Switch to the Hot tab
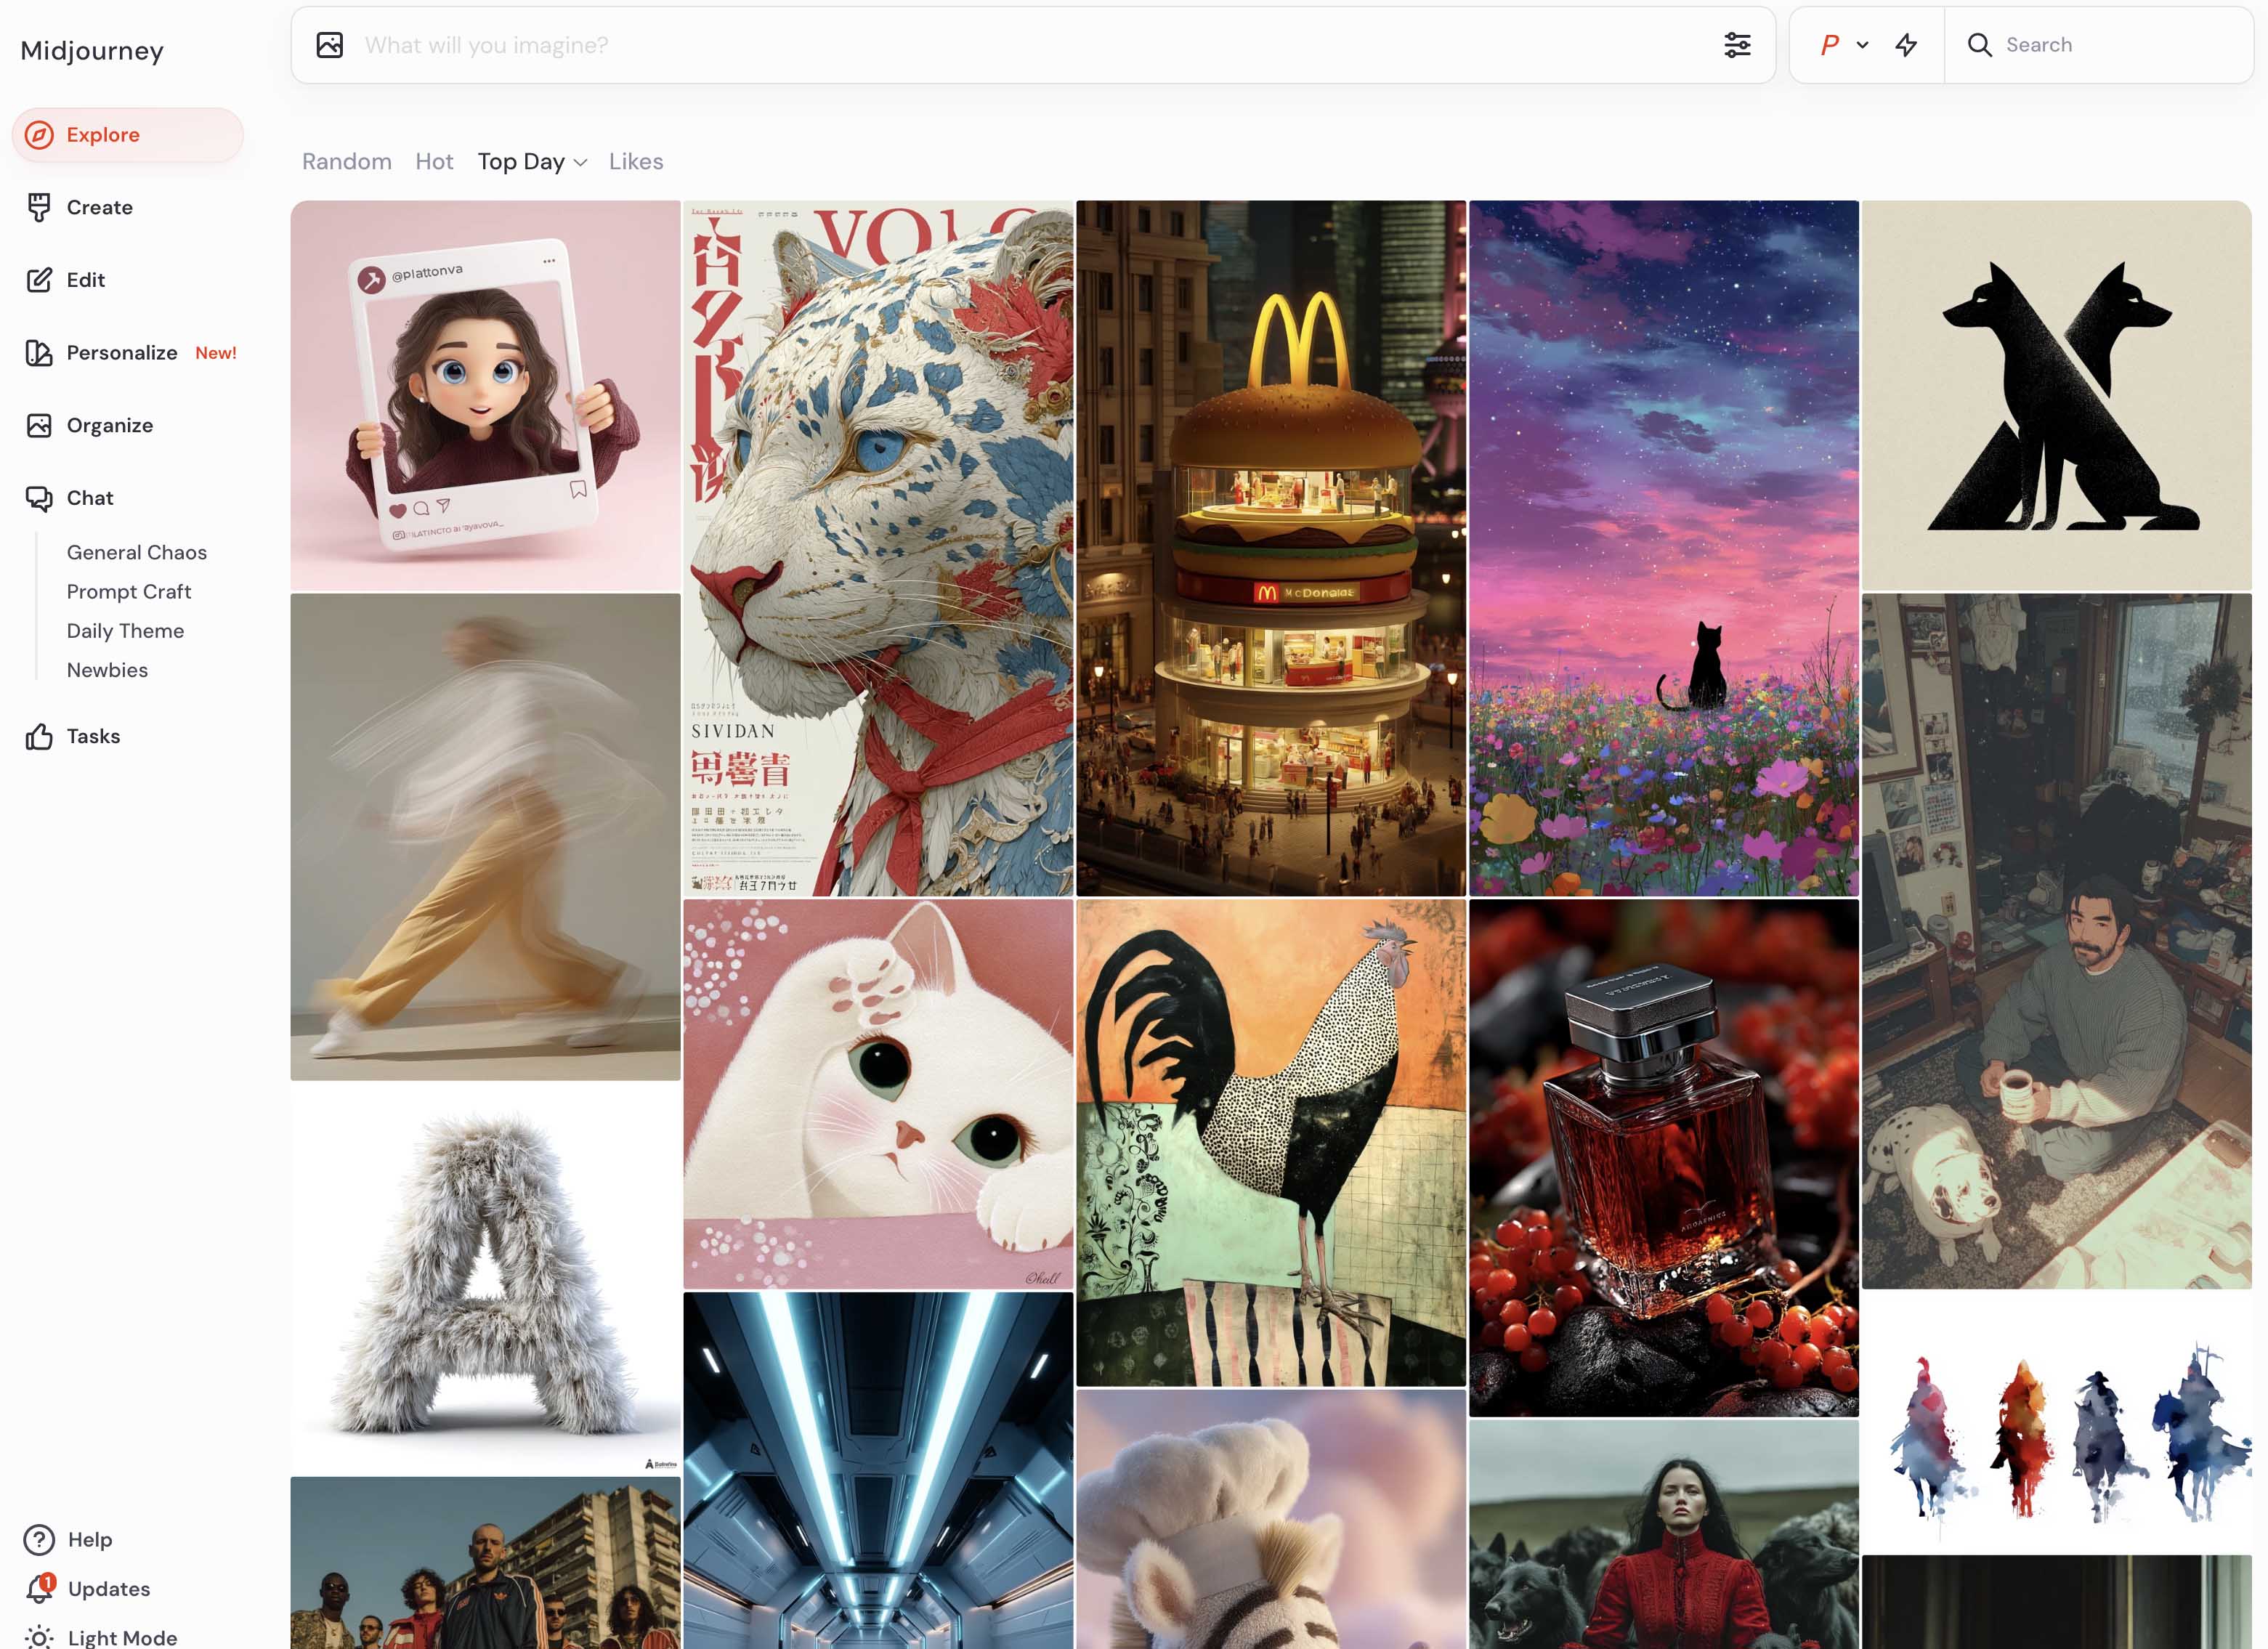This screenshot has height=1649, width=2268. click(434, 162)
